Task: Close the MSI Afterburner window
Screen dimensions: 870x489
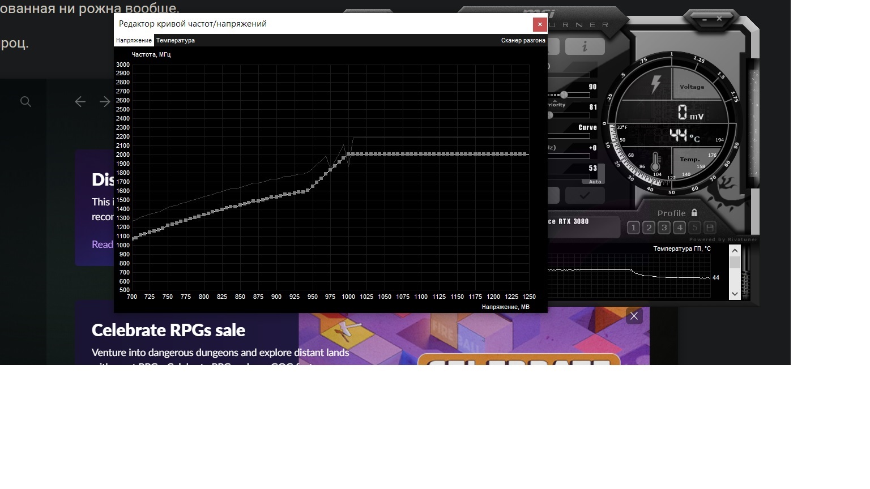Action: click(x=719, y=19)
